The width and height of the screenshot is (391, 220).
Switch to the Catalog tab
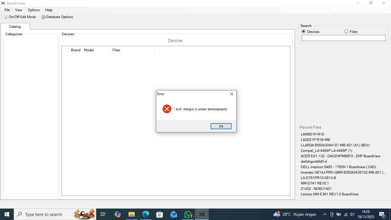click(x=15, y=27)
